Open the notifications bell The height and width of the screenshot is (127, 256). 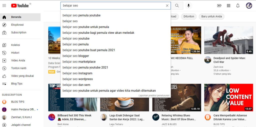238,5
